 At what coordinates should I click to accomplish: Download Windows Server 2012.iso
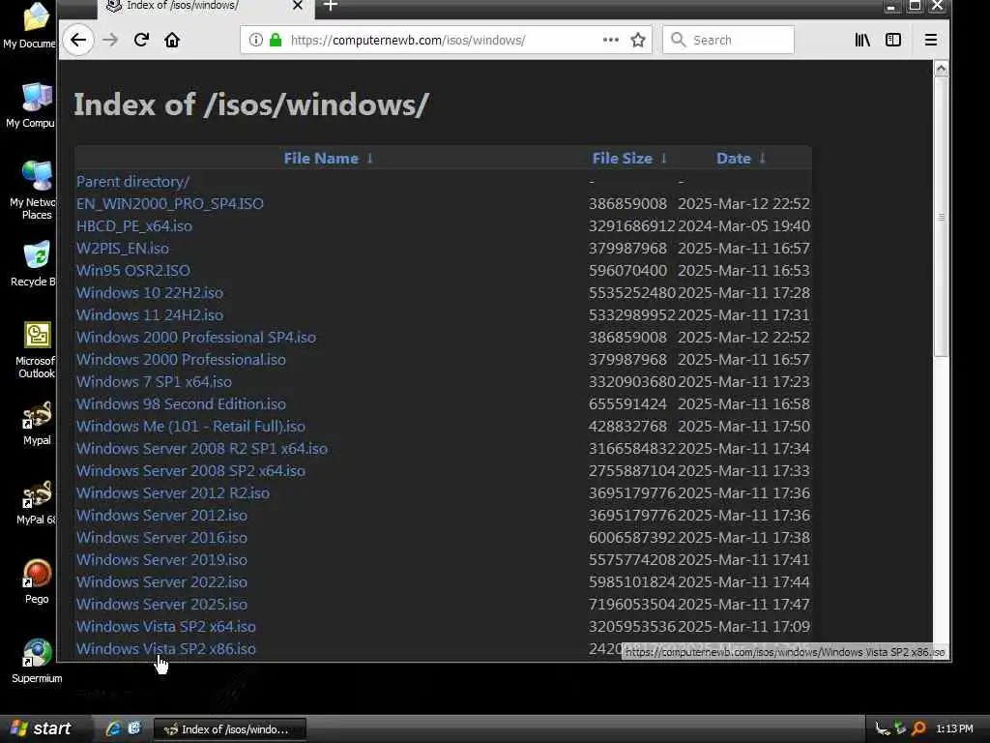point(161,515)
